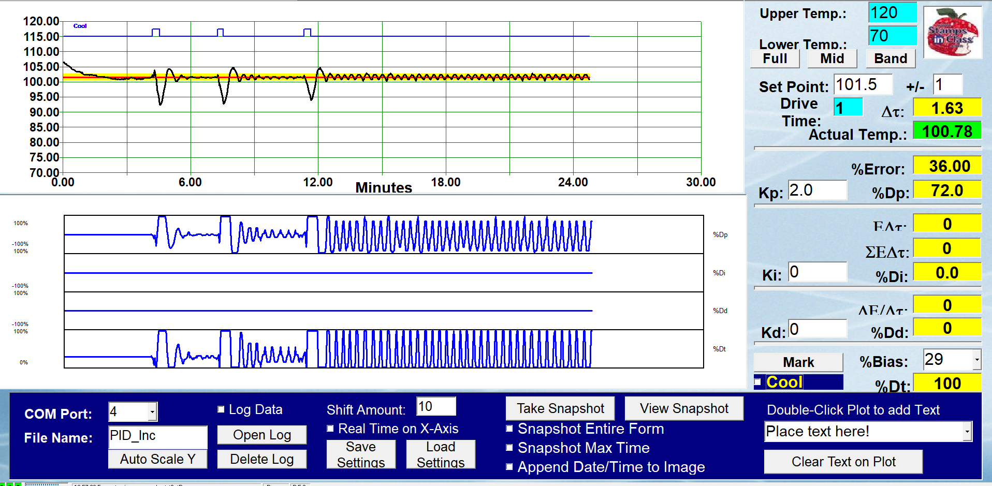Click the +/- tolerance field
Screen dimensions: 992x486
[x=947, y=84]
